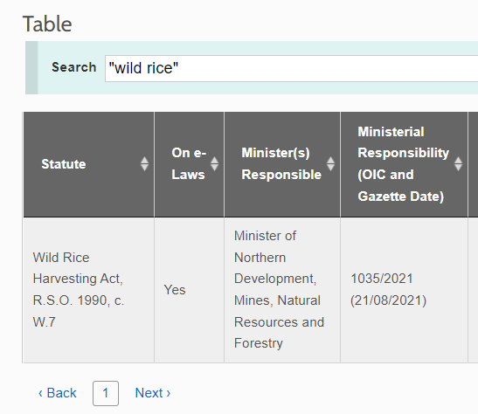Image resolution: width=478 pixels, height=414 pixels.
Task: Click the Table heading
Action: 47,24
